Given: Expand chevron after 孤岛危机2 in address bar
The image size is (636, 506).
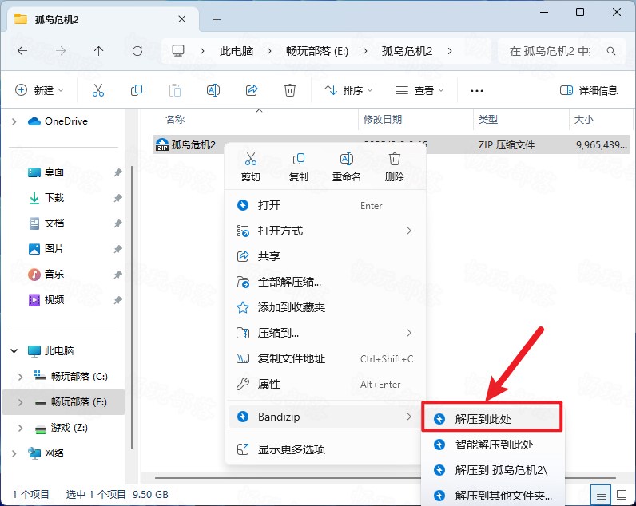Looking at the screenshot, I should coord(450,51).
